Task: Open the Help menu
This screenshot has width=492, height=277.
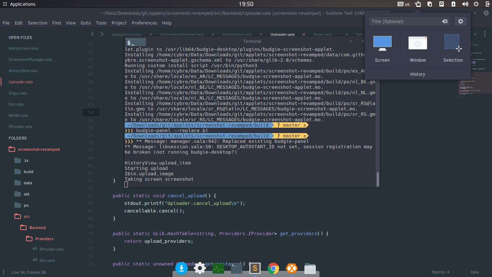Action: point(167,23)
